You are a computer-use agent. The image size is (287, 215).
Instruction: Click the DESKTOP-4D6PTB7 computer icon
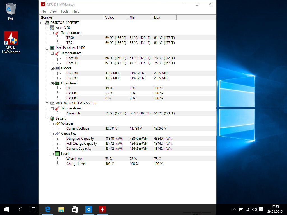pos(47,23)
